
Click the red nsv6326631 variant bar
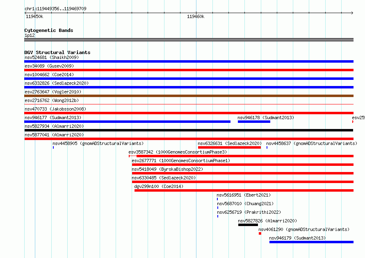pyautogui.click(x=229, y=147)
